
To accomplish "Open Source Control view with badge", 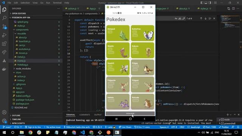I will pos(4,26).
